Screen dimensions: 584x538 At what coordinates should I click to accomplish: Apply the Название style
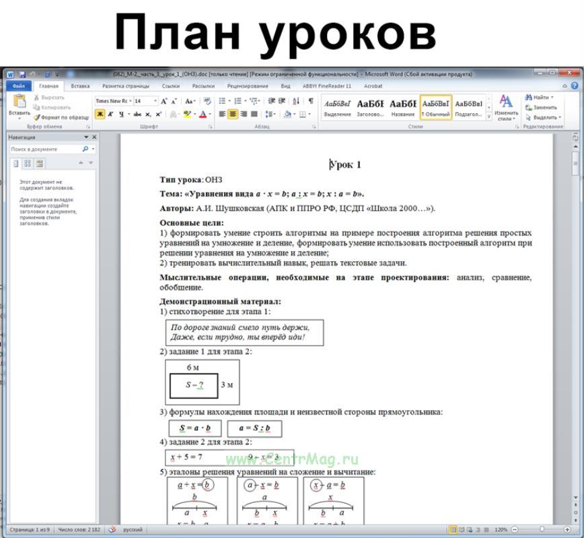tap(403, 107)
